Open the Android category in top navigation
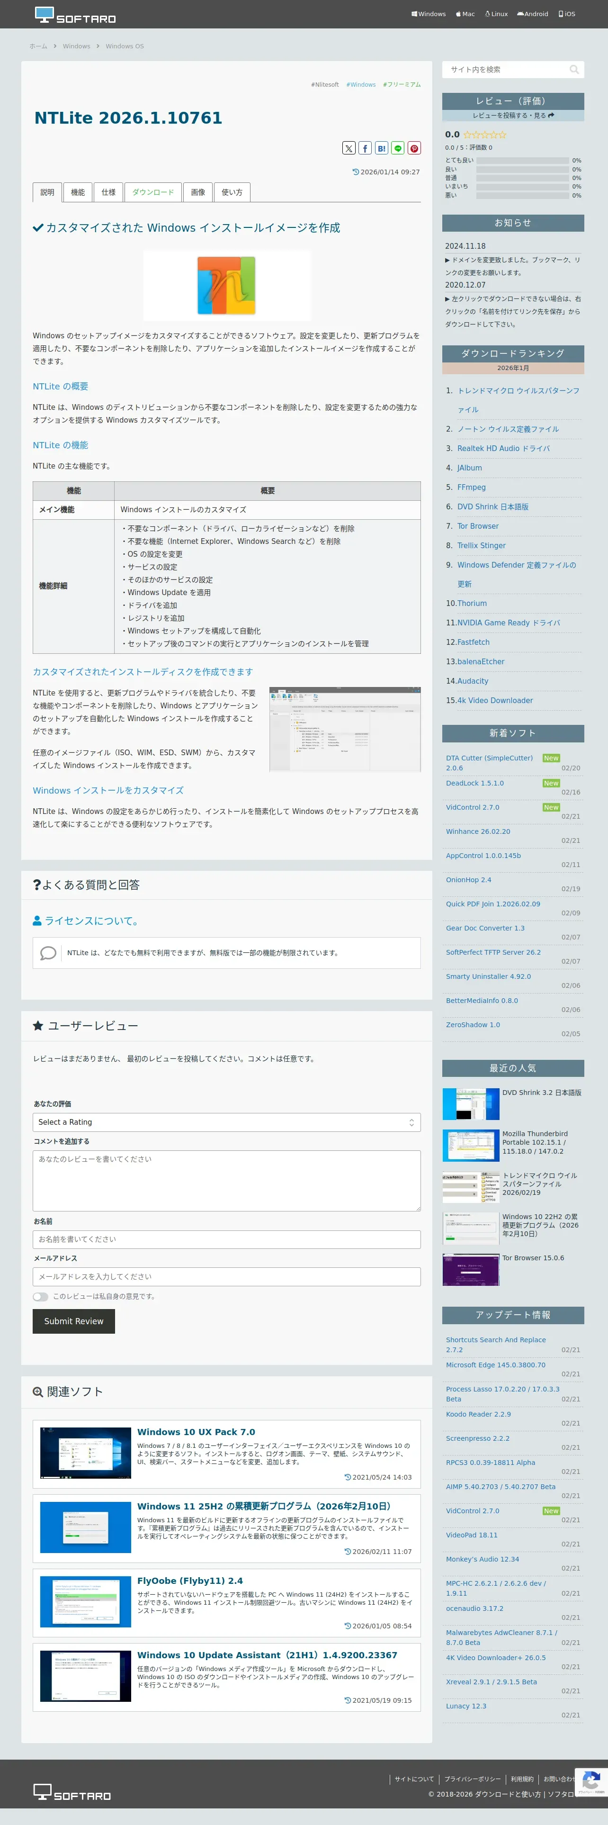Viewport: 608px width, 1825px height. pos(532,14)
